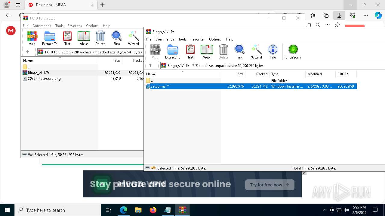The image size is (385, 216).
Task: Click Test icon in 17.18.161.178.zip window
Action: pos(67,38)
